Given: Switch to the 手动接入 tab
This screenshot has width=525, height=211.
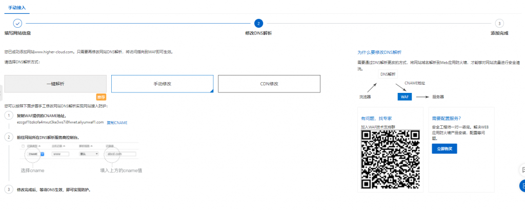Looking at the screenshot, I should tap(17, 7).
